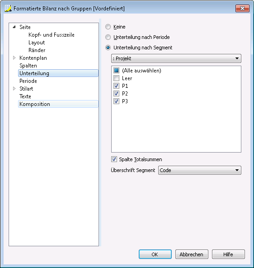Click the Abbrechen button
Viewport: 254px width, 268px height.
(192, 254)
